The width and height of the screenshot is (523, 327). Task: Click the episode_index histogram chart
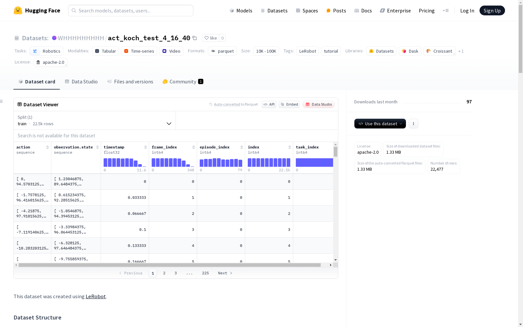221,163
